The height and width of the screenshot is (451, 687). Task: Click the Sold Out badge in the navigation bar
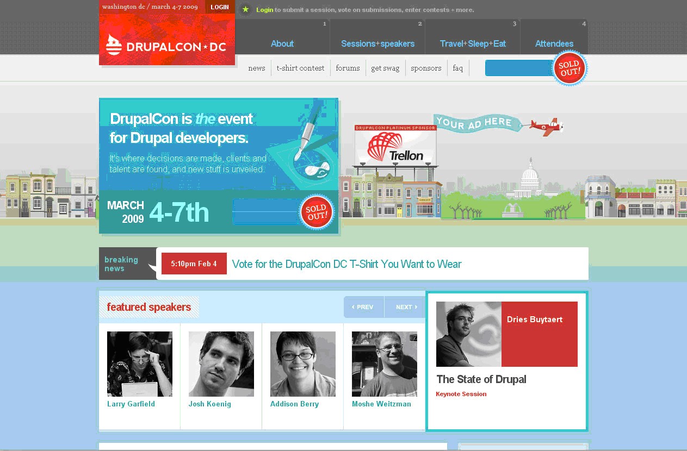pos(570,68)
